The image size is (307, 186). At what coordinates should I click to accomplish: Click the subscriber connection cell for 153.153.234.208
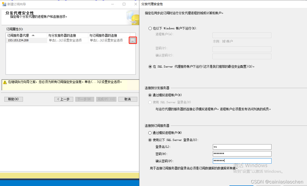[109, 40]
